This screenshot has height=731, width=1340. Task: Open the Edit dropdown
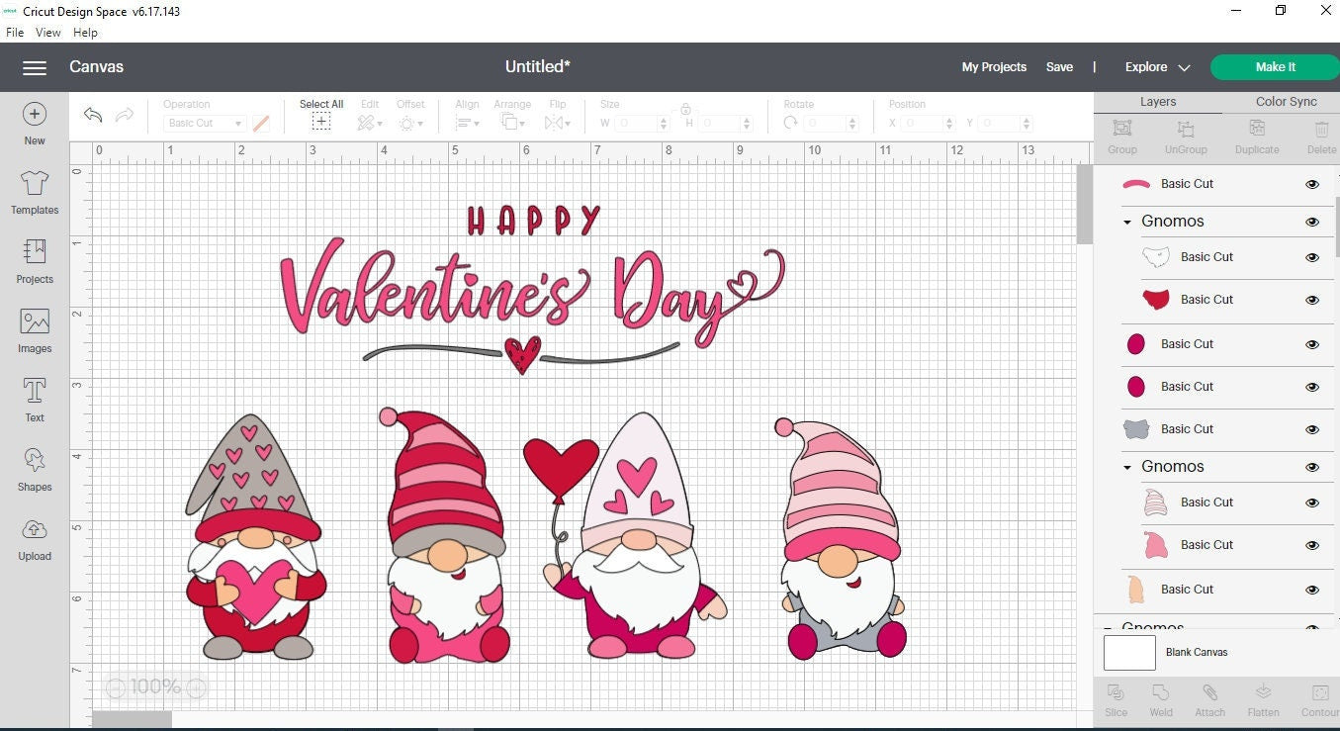369,123
